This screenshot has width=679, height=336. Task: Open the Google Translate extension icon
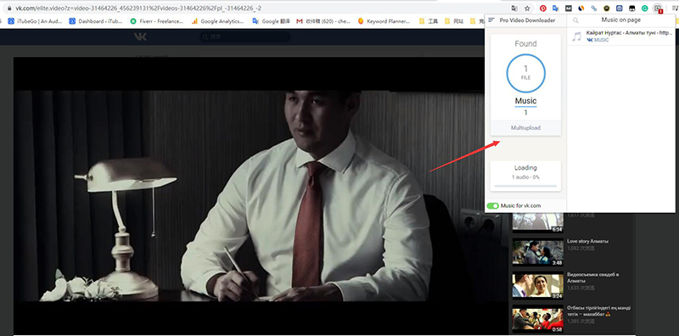tap(556, 8)
